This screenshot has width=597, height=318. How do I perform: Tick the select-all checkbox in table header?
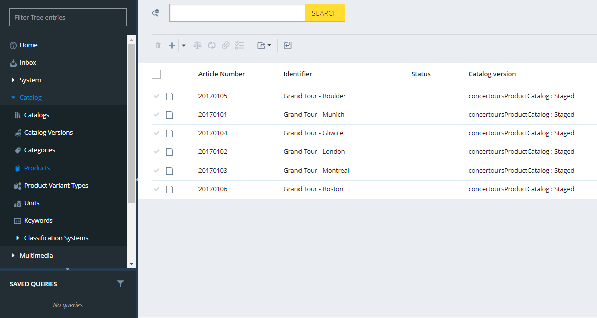coord(156,74)
